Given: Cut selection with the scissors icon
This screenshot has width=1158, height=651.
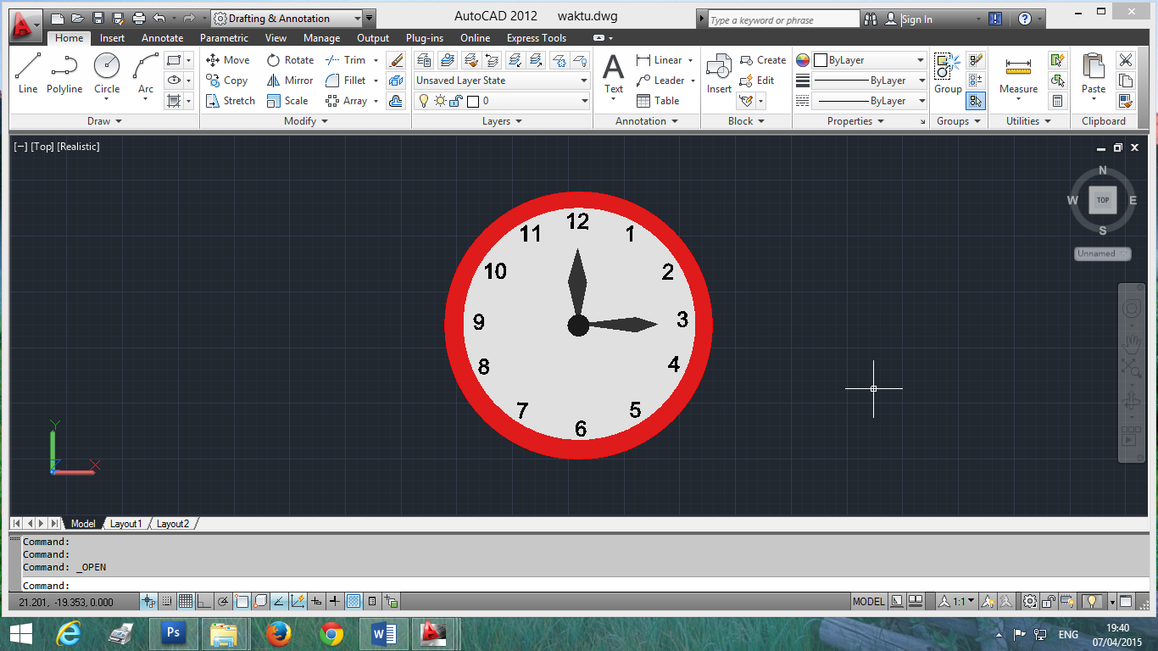Looking at the screenshot, I should (1126, 60).
